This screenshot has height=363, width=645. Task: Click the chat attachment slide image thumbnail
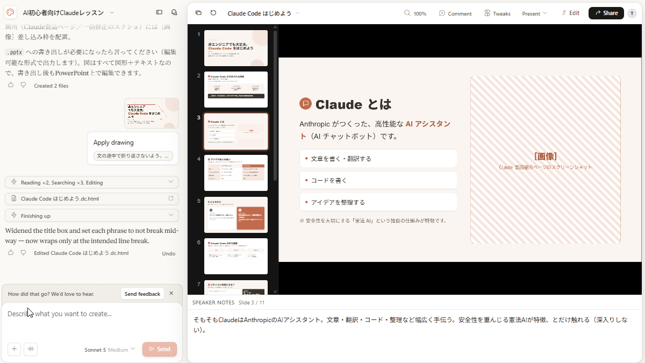tap(152, 113)
